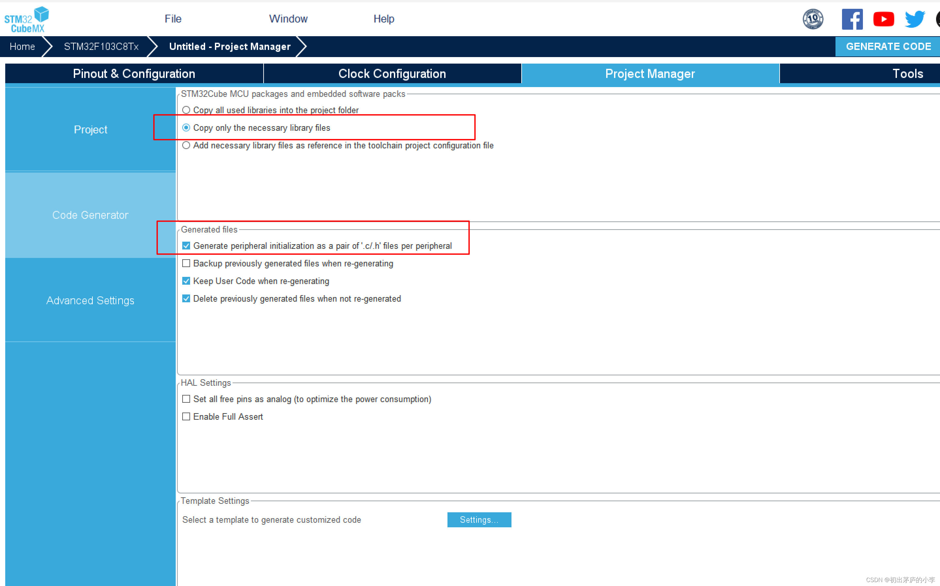The height and width of the screenshot is (586, 940).
Task: Select Copy only the necessary library files
Action: 187,128
